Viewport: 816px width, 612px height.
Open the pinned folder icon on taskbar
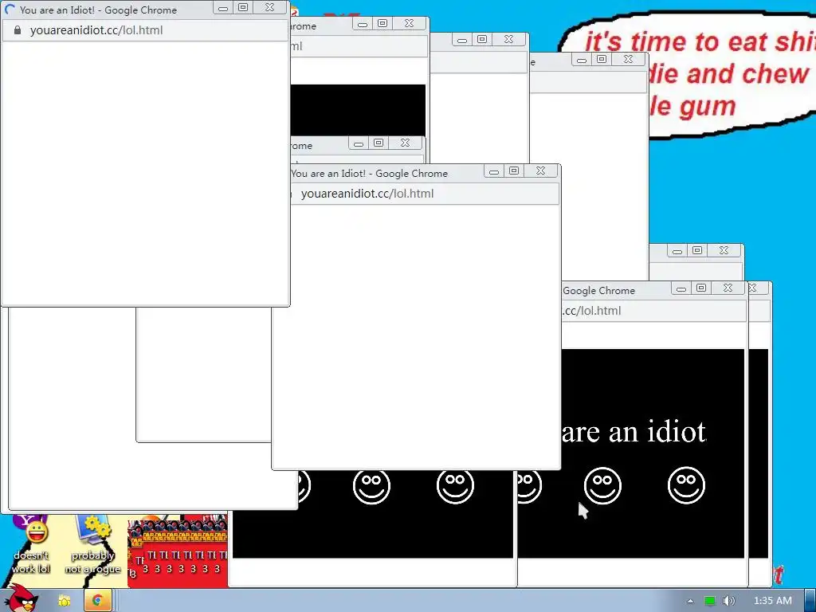[x=64, y=601]
